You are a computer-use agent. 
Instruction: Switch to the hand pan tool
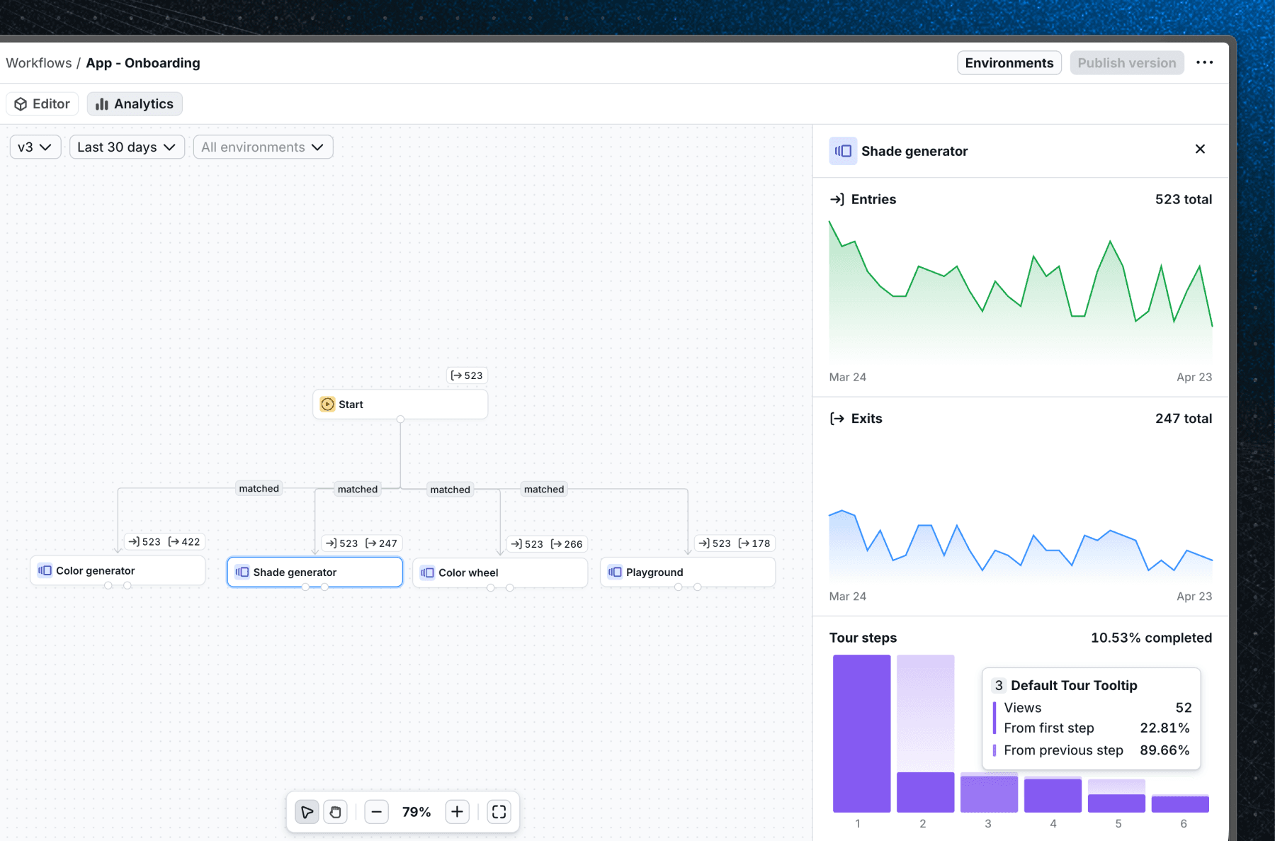click(335, 812)
